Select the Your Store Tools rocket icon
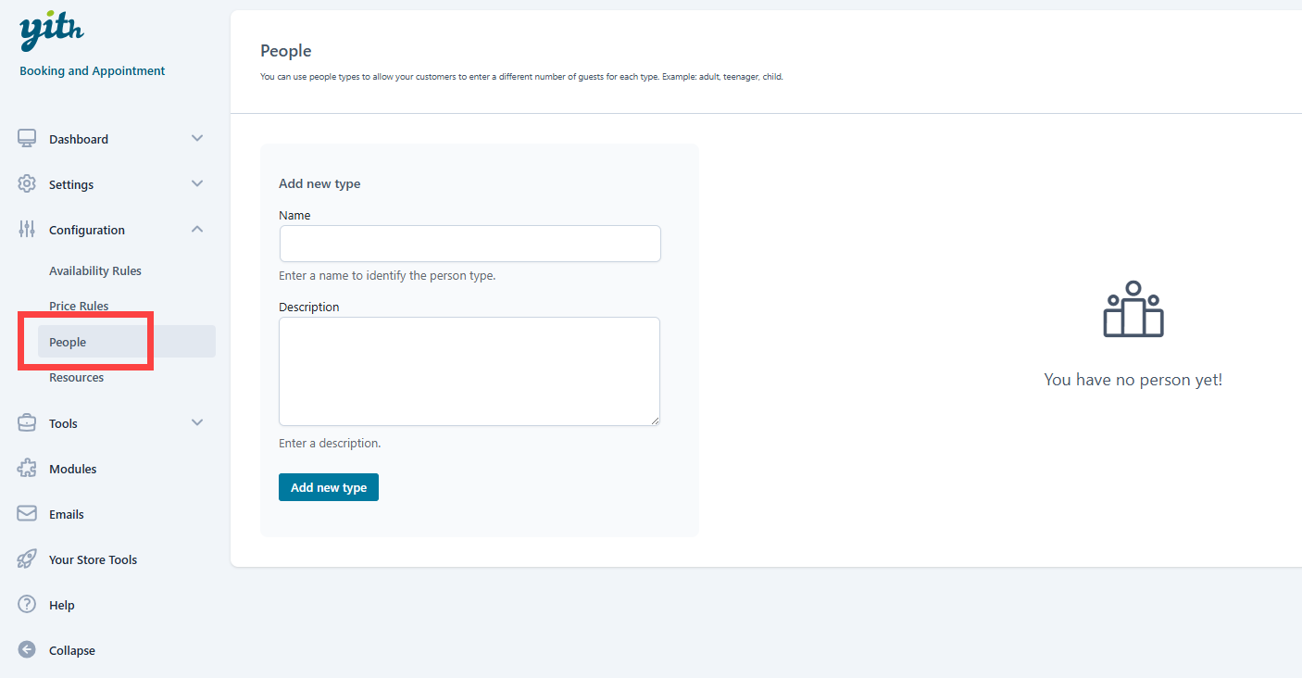The image size is (1302, 678). tap(27, 559)
